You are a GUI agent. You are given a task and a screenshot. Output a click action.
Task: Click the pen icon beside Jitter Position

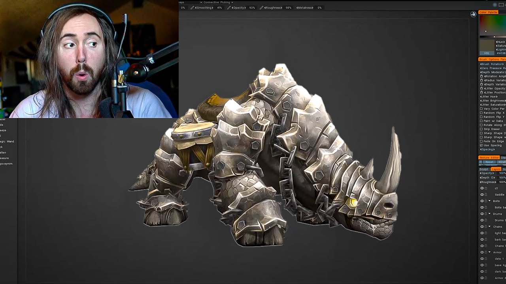[481, 93]
